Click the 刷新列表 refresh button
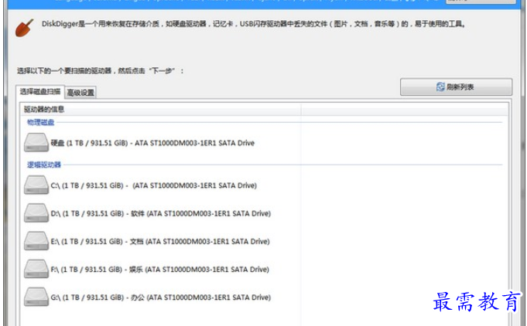Image resolution: width=527 pixels, height=326 pixels. point(456,87)
